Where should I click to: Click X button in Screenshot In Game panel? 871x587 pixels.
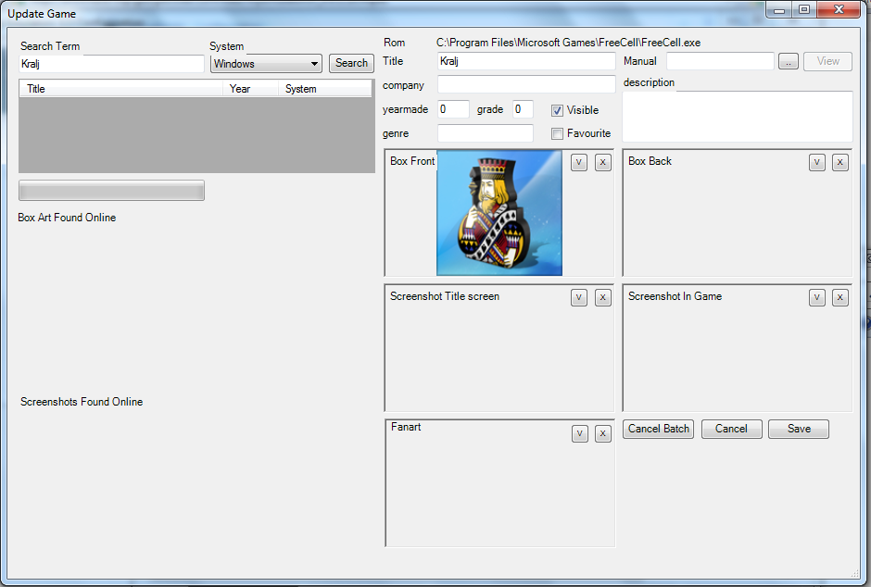point(840,297)
